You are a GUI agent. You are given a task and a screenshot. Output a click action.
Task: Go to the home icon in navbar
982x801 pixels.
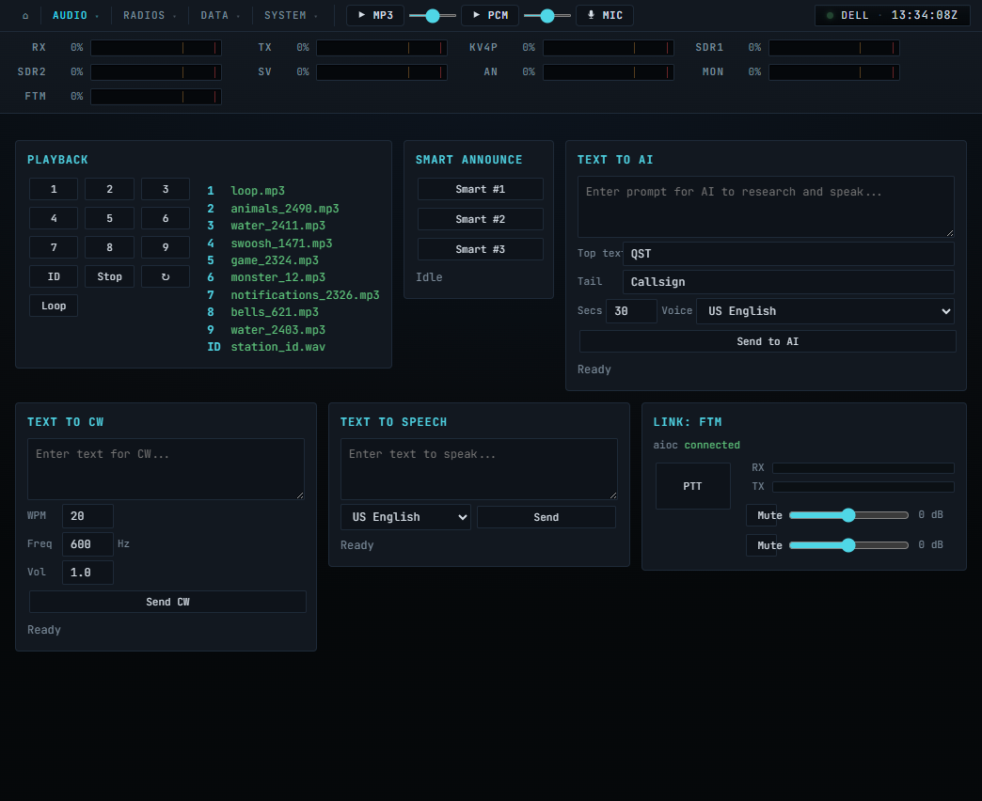click(25, 16)
